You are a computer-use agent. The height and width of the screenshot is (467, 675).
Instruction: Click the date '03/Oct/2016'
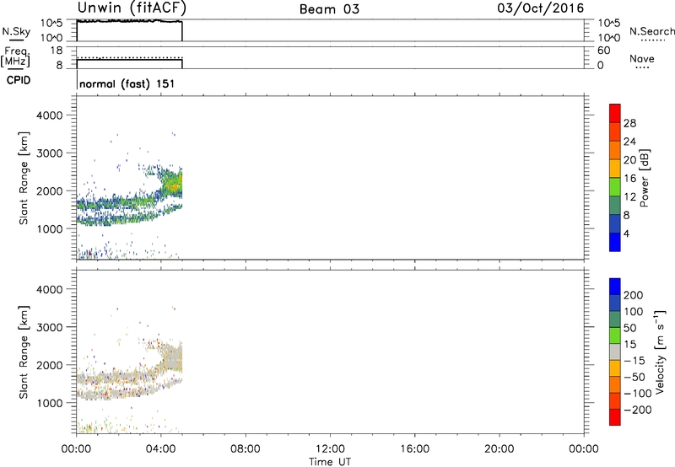click(x=541, y=8)
